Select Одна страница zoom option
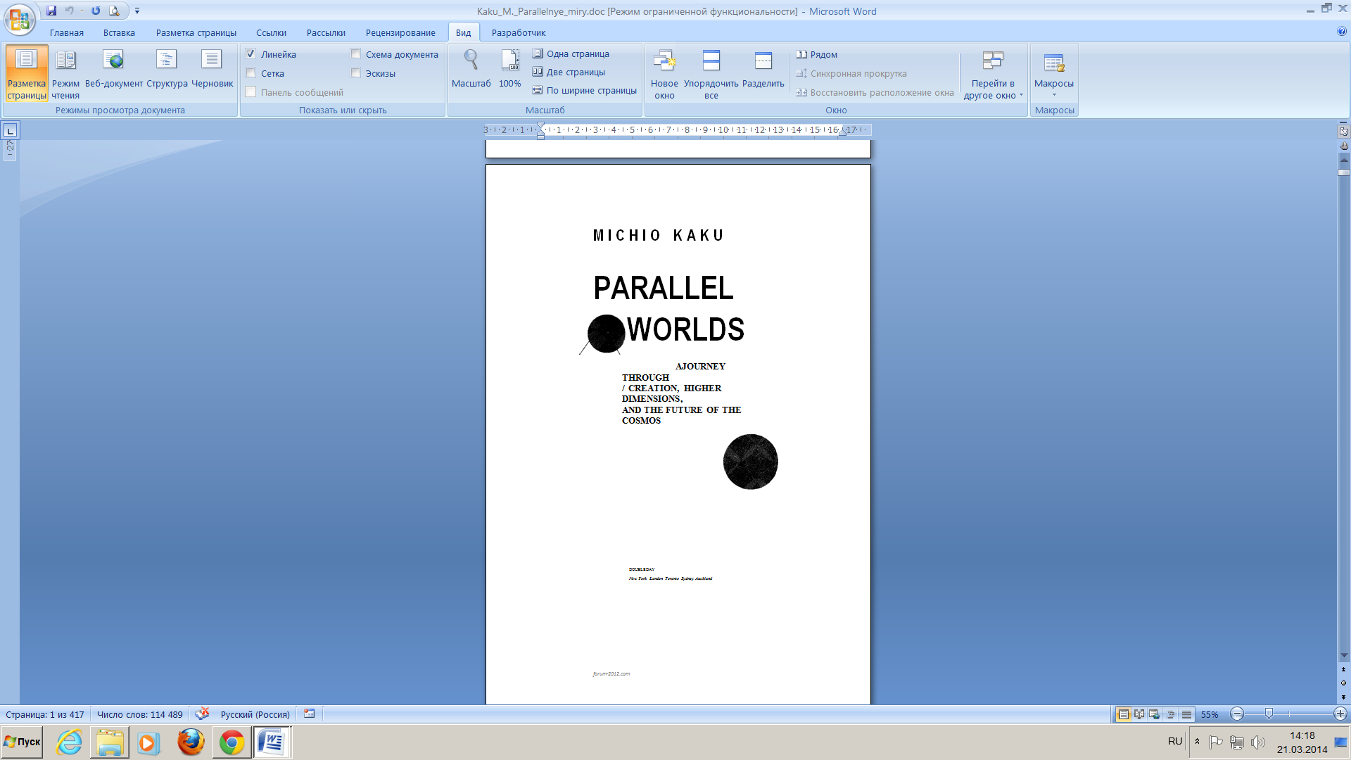This screenshot has height=760, width=1351. click(571, 53)
